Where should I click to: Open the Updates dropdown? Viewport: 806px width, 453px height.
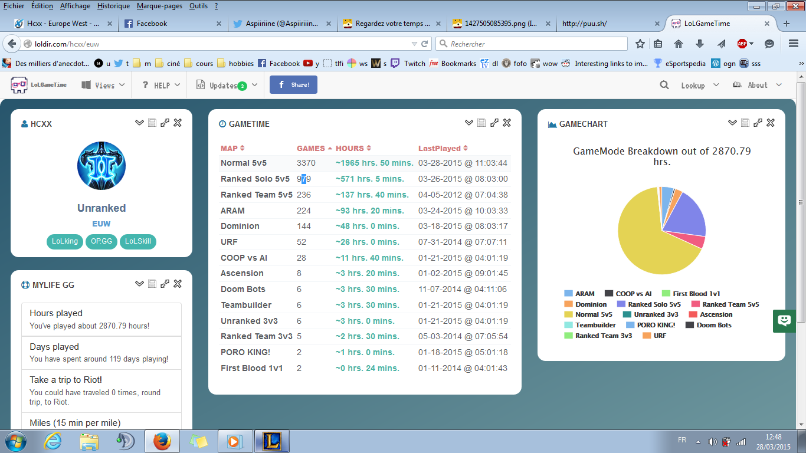point(227,85)
